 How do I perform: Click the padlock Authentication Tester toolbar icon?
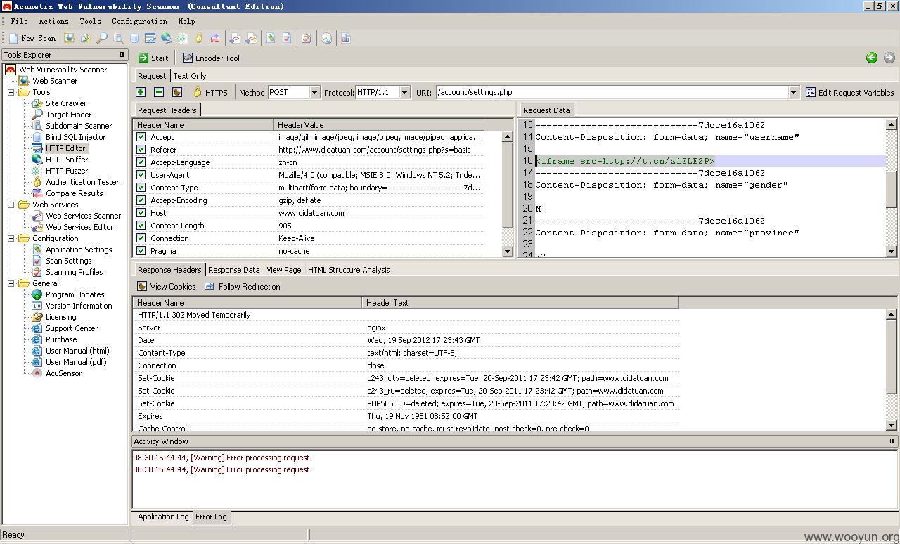(199, 38)
